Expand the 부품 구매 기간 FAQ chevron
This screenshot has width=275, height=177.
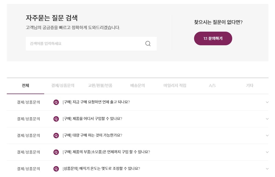tap(267, 152)
